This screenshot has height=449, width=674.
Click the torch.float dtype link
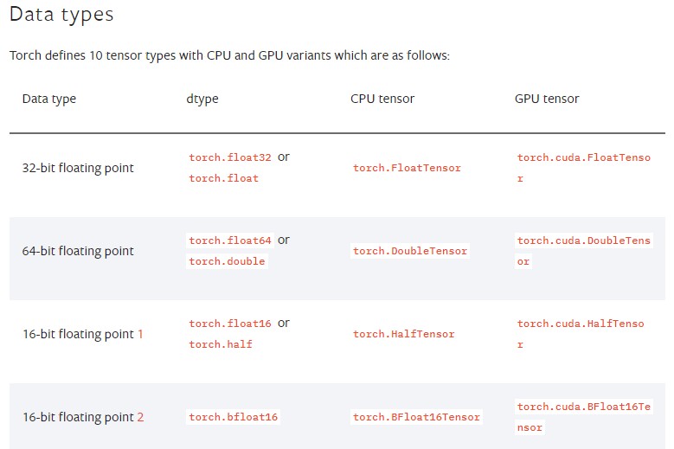223,178
